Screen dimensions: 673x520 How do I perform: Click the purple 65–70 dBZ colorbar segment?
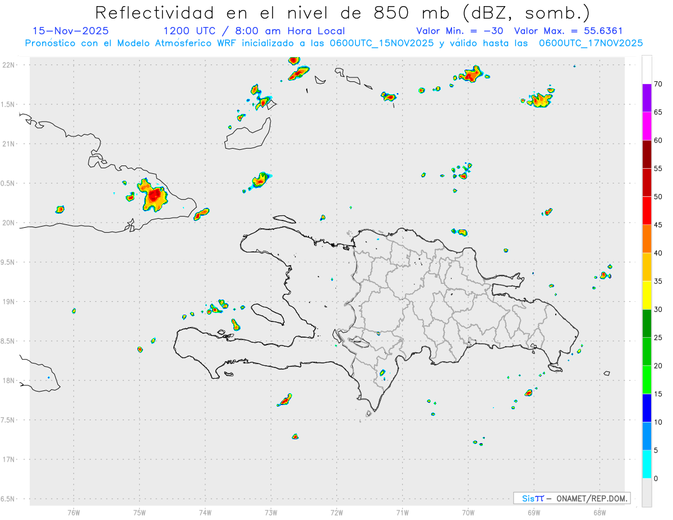pyautogui.click(x=647, y=98)
